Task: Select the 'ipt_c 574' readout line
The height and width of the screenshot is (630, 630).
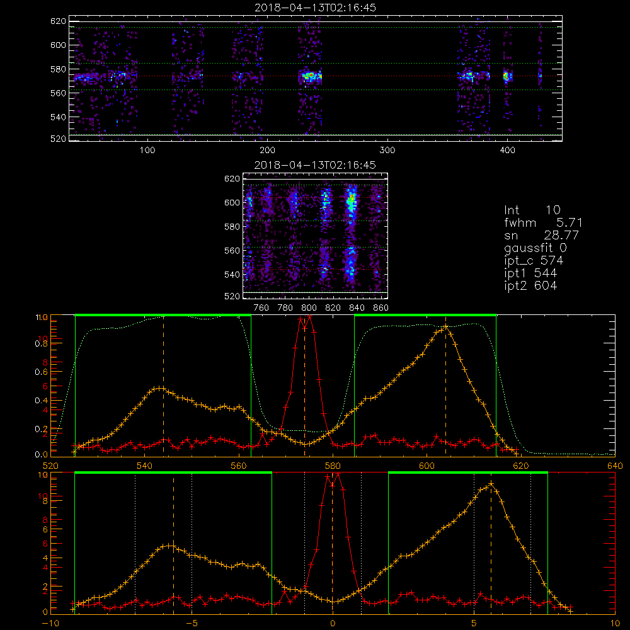Action: 534,261
